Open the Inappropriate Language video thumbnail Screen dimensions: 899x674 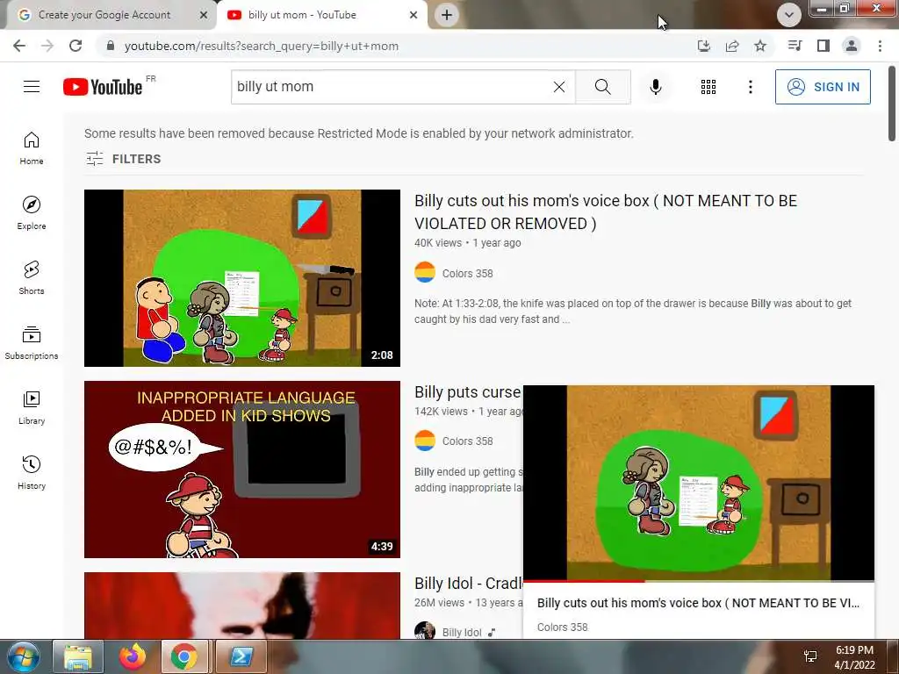[242, 470]
